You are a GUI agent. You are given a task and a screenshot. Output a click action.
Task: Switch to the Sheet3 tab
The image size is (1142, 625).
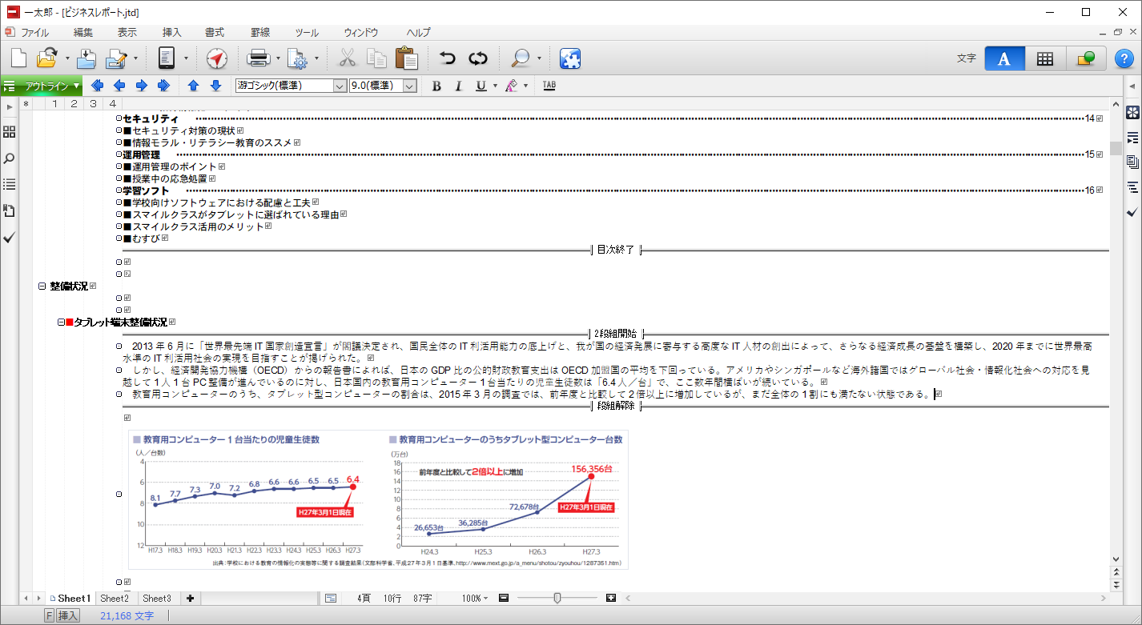[x=157, y=599]
